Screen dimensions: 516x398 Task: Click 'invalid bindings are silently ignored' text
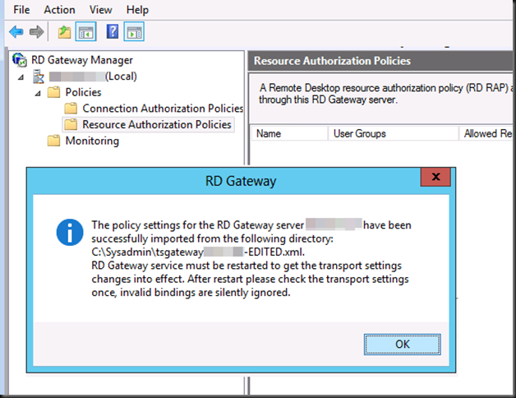coord(205,292)
